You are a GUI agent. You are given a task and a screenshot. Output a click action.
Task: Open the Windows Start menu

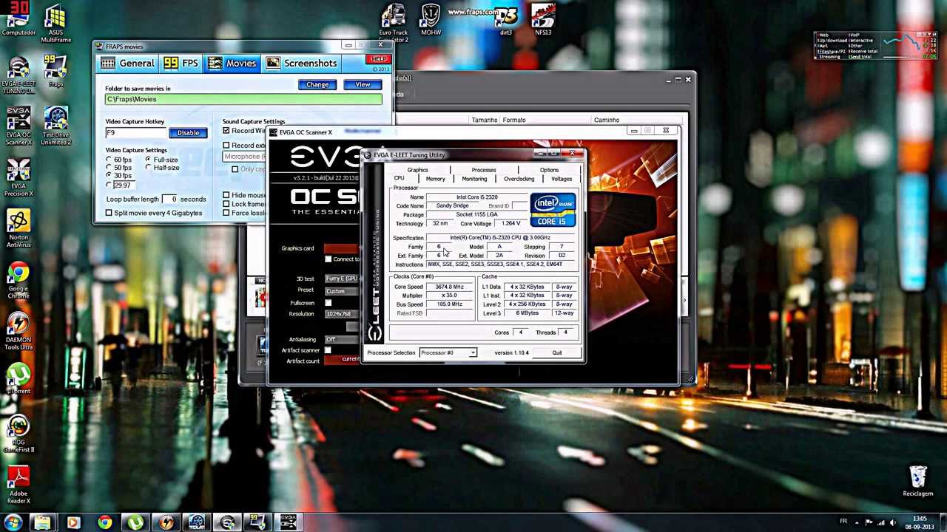tap(13, 523)
